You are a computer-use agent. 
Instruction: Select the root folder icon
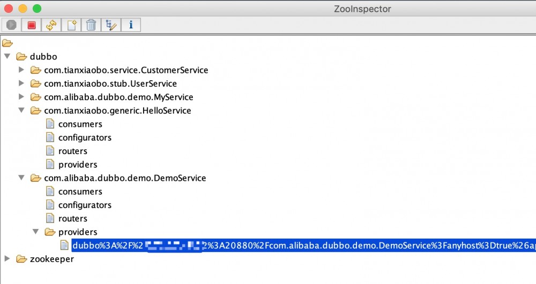click(x=7, y=43)
